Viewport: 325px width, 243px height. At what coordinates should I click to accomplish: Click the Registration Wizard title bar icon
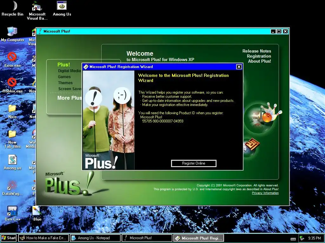point(86,67)
